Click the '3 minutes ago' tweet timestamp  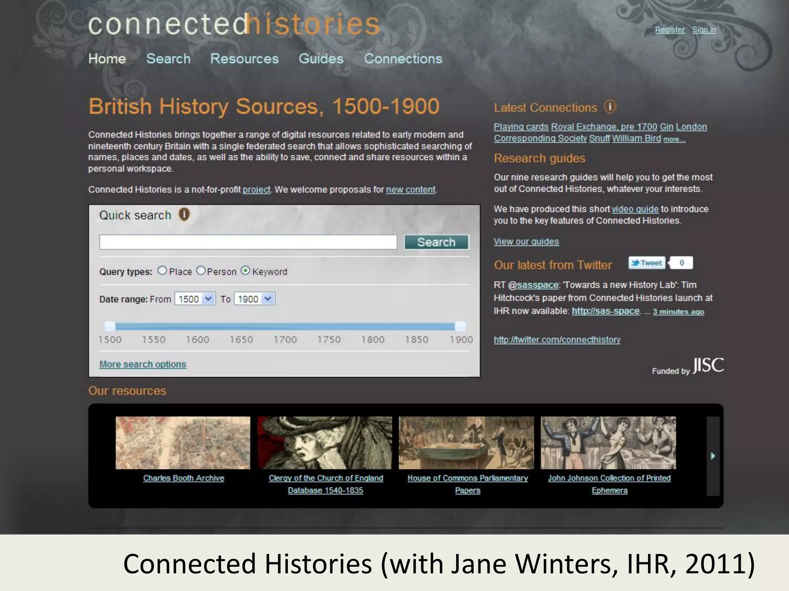pos(678,312)
